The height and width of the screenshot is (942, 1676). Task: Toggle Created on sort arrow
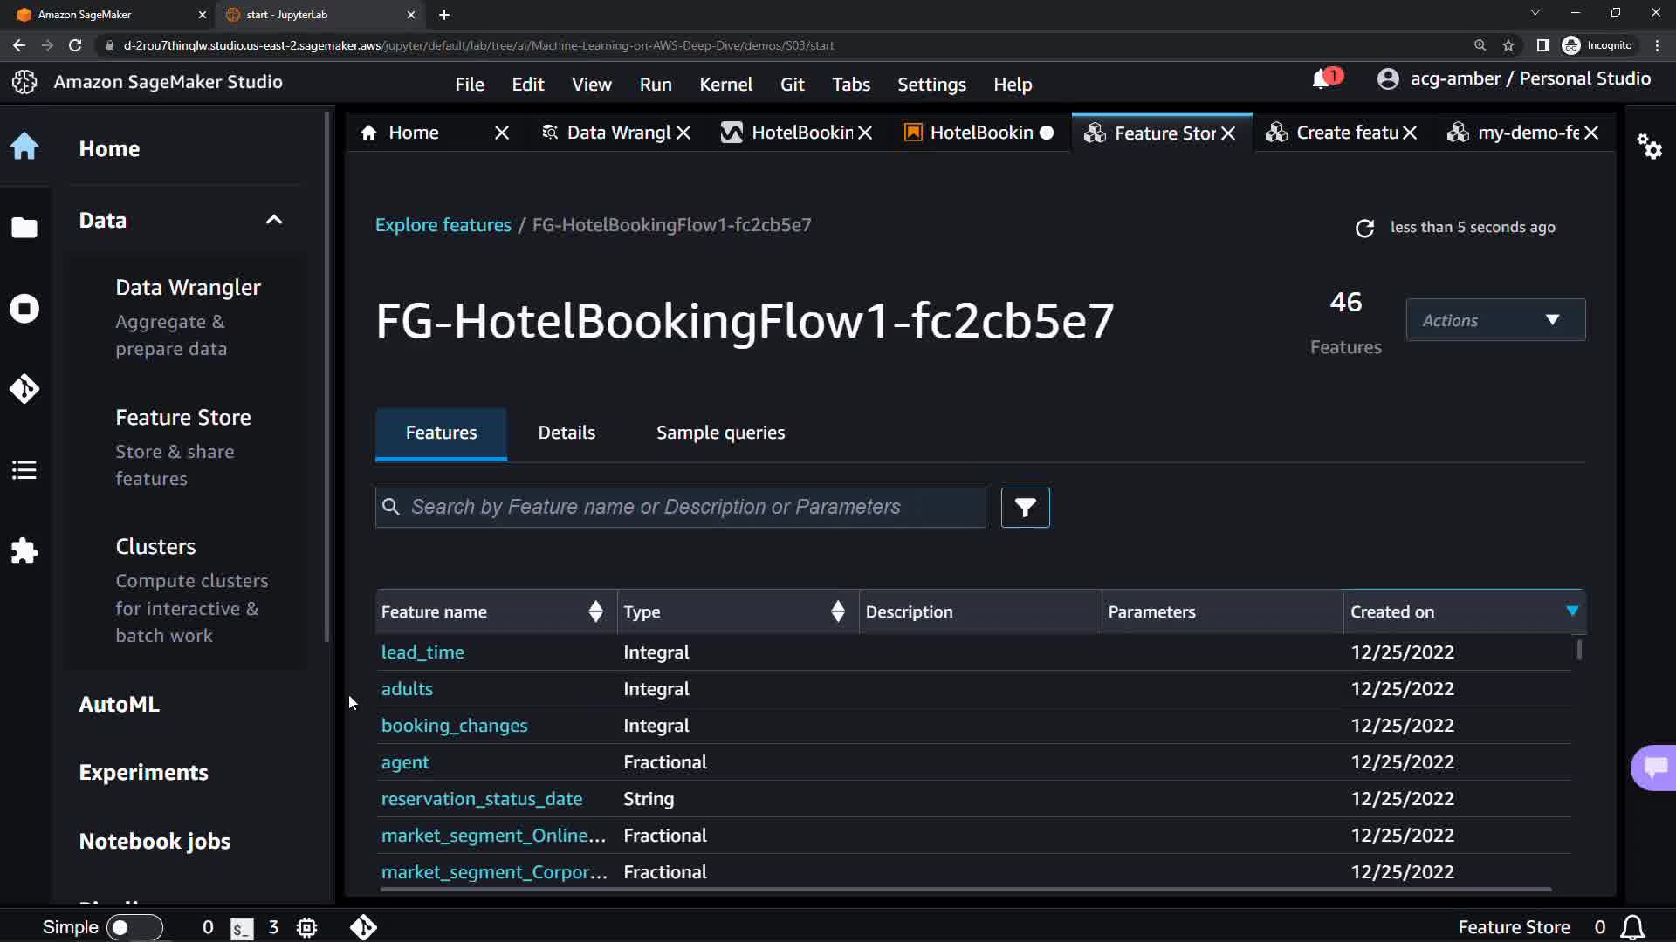tap(1572, 611)
